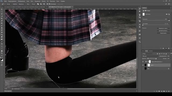The width and height of the screenshot is (172, 96).
Task: Toggle lock position icon
Action: pyautogui.click(x=152, y=59)
